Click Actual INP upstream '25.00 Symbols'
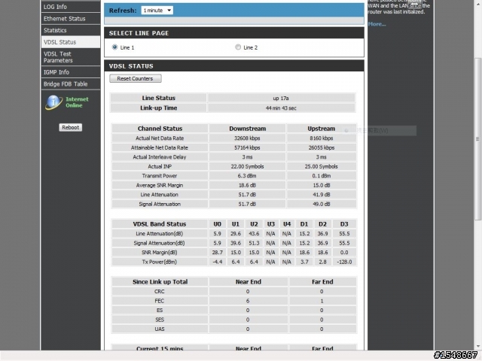 [322, 166]
